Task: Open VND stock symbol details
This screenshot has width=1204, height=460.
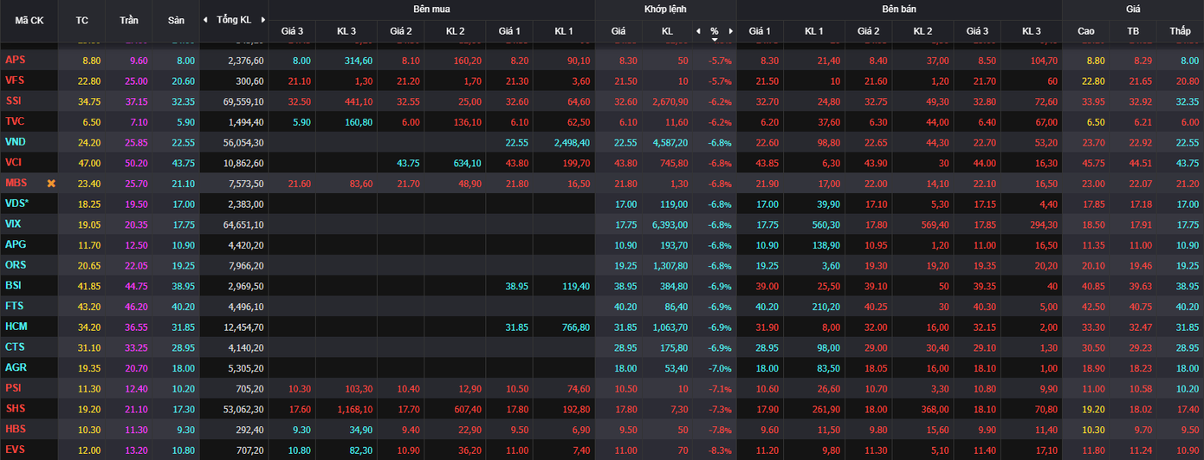Action: tap(15, 142)
